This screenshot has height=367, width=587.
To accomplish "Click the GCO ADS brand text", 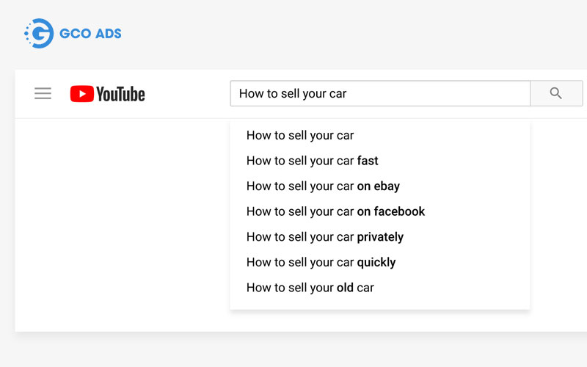I will coord(90,34).
